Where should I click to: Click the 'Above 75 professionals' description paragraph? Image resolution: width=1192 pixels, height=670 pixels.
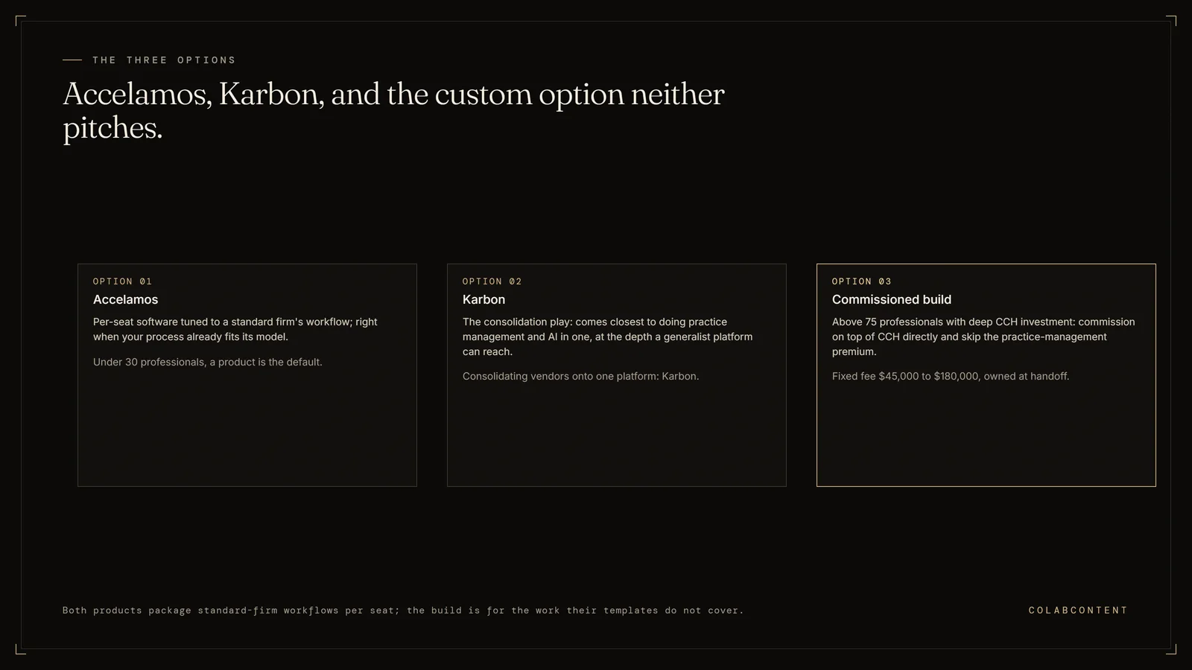pyautogui.click(x=983, y=336)
